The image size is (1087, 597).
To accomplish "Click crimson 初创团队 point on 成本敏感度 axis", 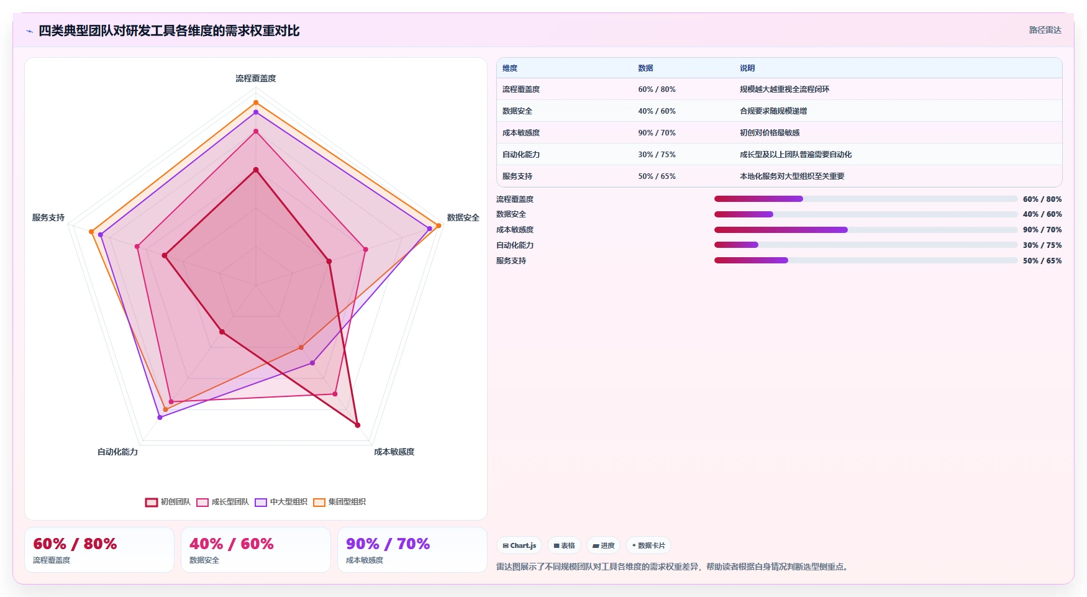I will (x=357, y=425).
